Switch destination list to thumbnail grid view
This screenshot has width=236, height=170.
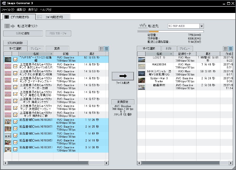pos(225,49)
